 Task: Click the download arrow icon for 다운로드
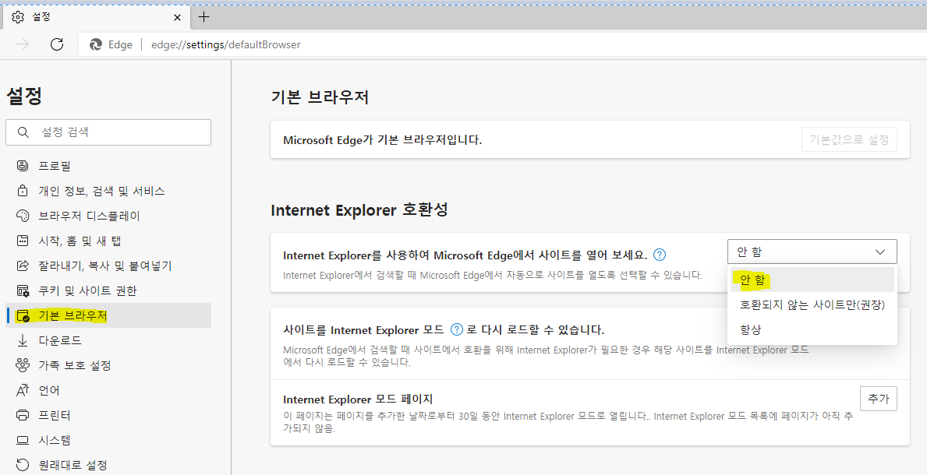point(23,340)
